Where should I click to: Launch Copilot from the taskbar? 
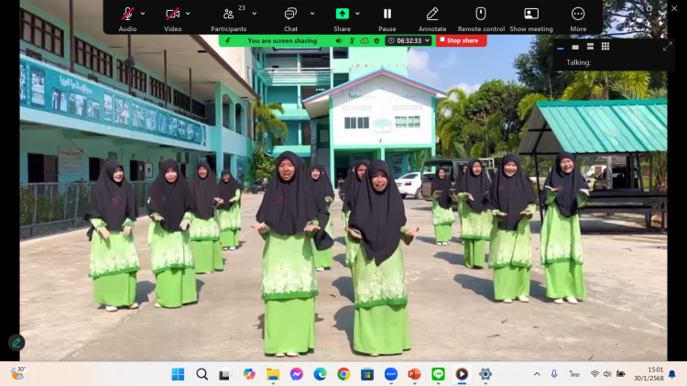[249, 374]
